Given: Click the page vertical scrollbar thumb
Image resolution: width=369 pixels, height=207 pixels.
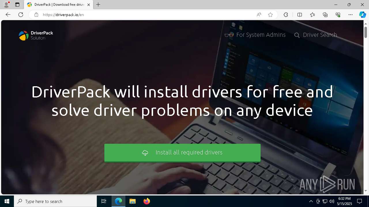Looking at the screenshot, I should click(366, 32).
